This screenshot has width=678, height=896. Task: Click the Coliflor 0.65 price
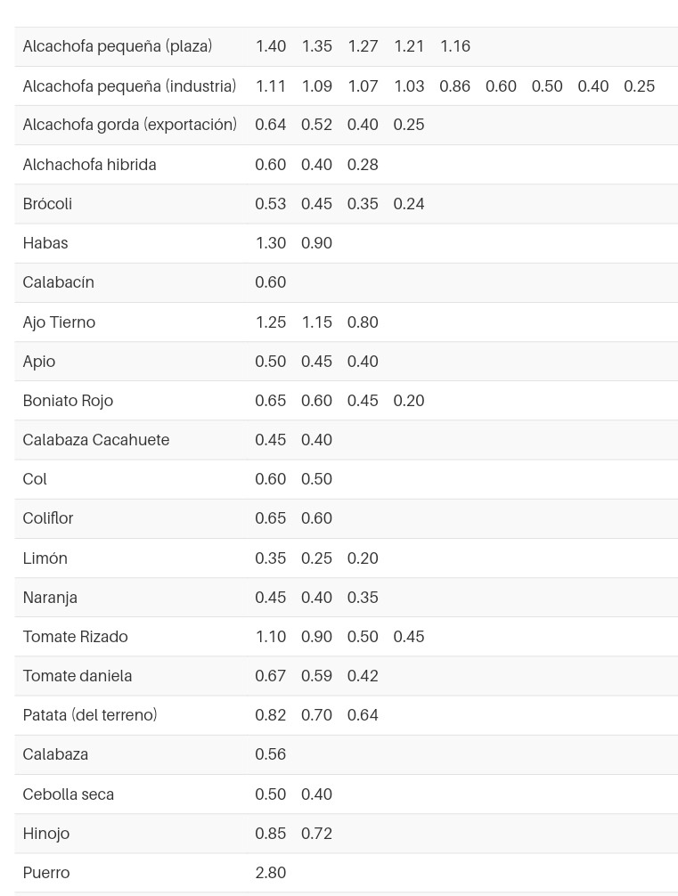[271, 518]
